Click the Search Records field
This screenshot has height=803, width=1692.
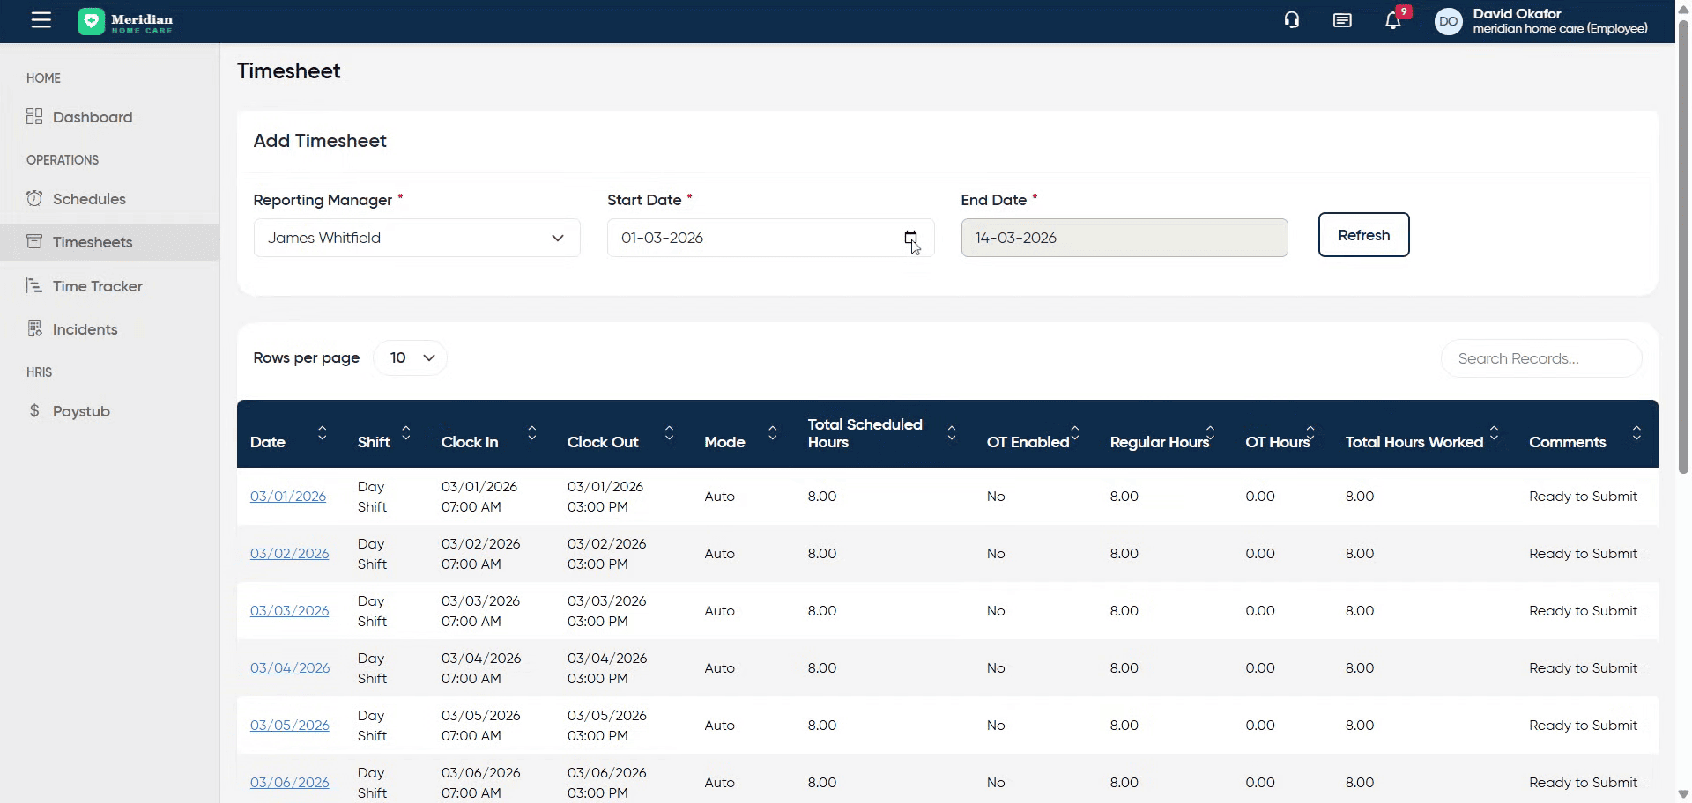(1540, 358)
